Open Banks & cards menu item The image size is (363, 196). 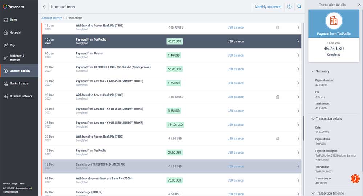click(x=19, y=83)
